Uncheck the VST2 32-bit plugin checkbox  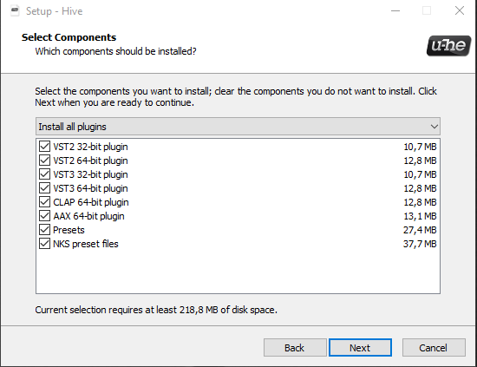point(45,147)
